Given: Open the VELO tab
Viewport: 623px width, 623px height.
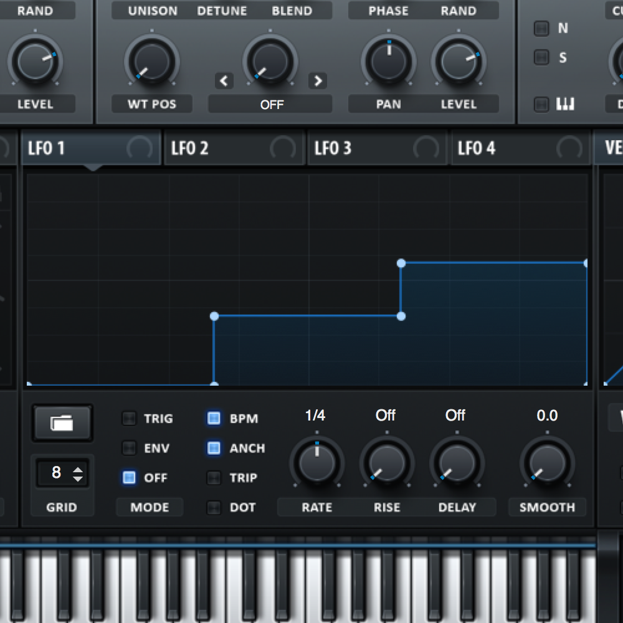Looking at the screenshot, I should 609,148.
